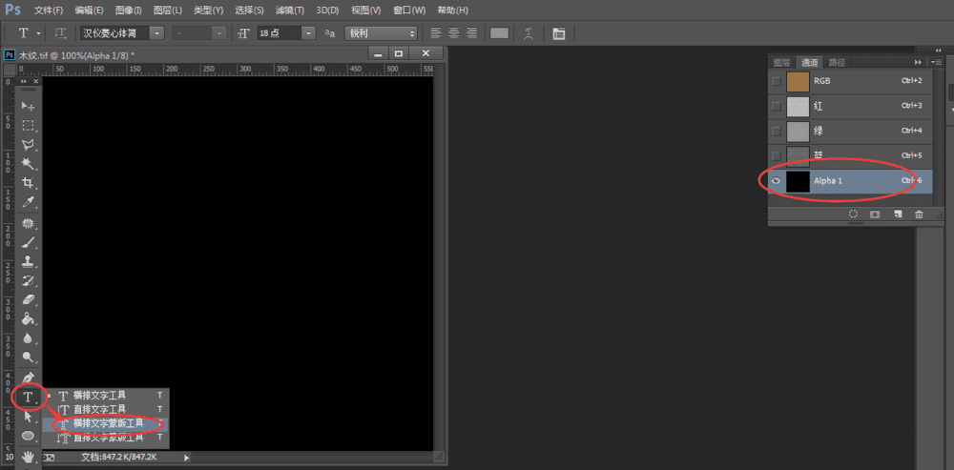Image resolution: width=954 pixels, height=470 pixels.
Task: Create new channel icon in Channels panel
Action: point(898,215)
